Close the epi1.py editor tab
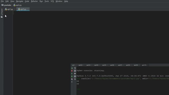Image resolution: width=169 pixels, height=95 pixels. (x=15, y=9)
